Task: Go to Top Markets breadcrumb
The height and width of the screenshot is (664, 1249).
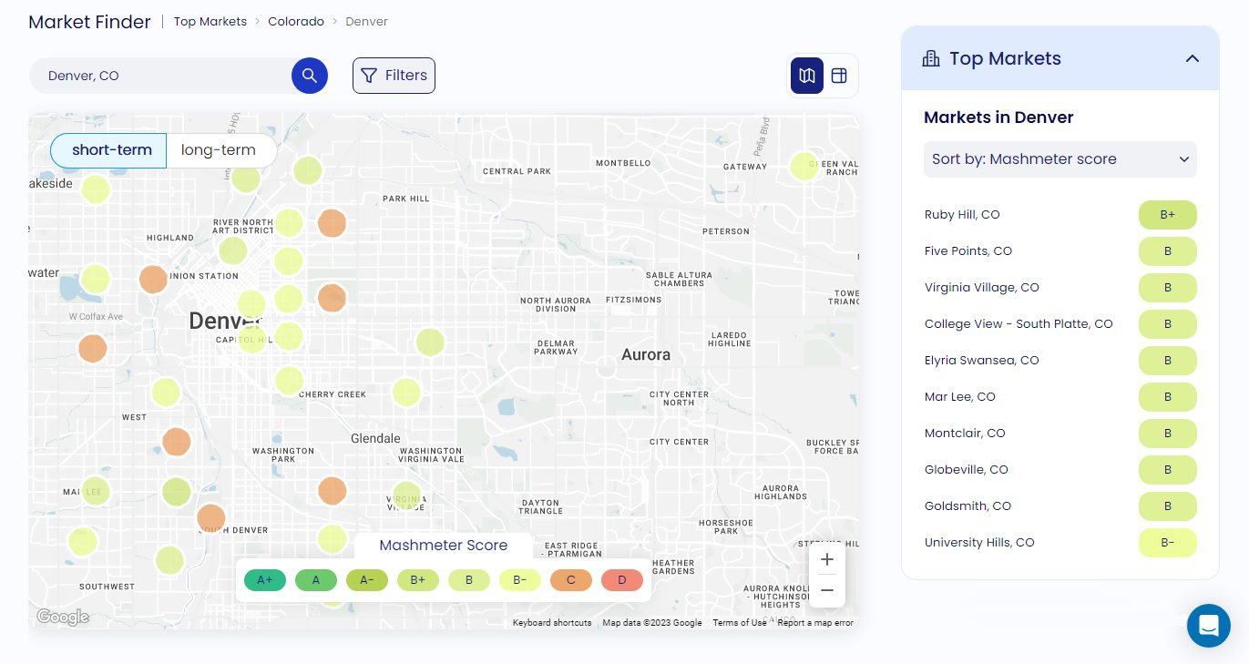Action: coord(210,21)
